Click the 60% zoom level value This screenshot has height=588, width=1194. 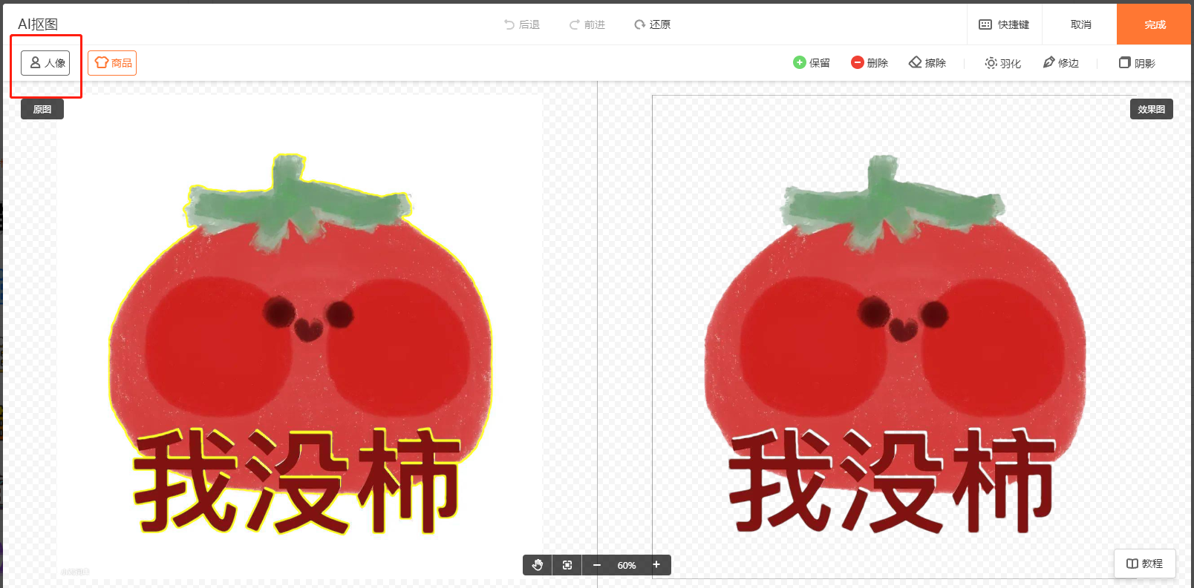tap(627, 566)
